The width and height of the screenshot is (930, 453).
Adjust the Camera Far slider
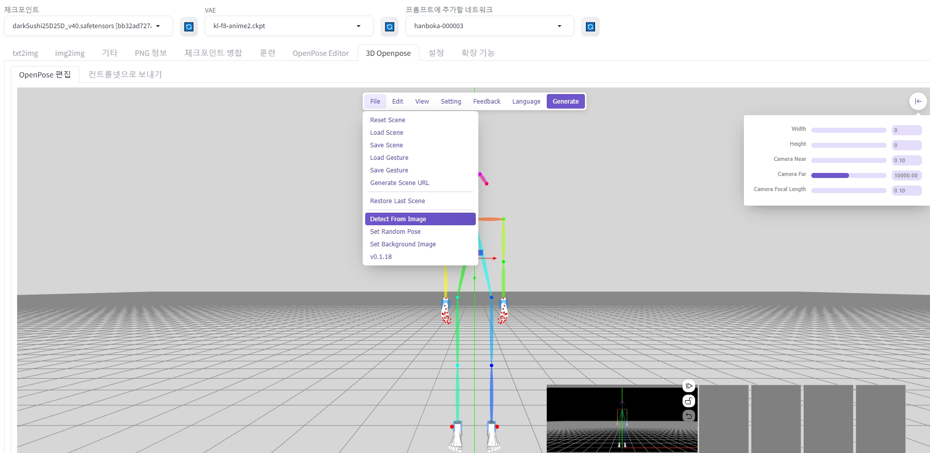point(849,175)
